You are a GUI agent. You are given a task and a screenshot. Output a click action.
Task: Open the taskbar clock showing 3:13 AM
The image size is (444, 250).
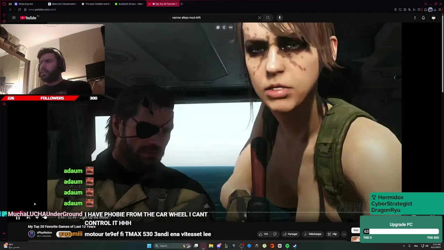click(x=436, y=246)
